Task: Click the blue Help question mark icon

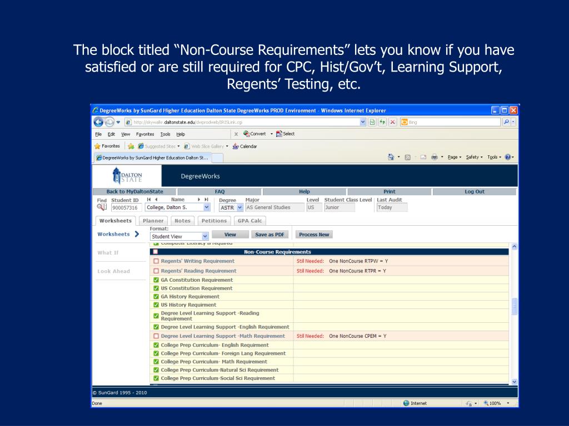Action: (508, 157)
